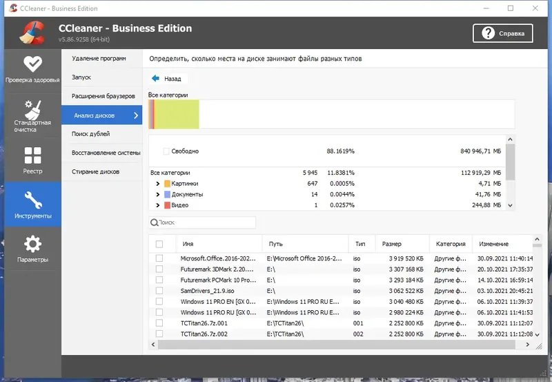Click file table horizontal scrollbar left arrow
552x382 pixels.
pos(153,345)
